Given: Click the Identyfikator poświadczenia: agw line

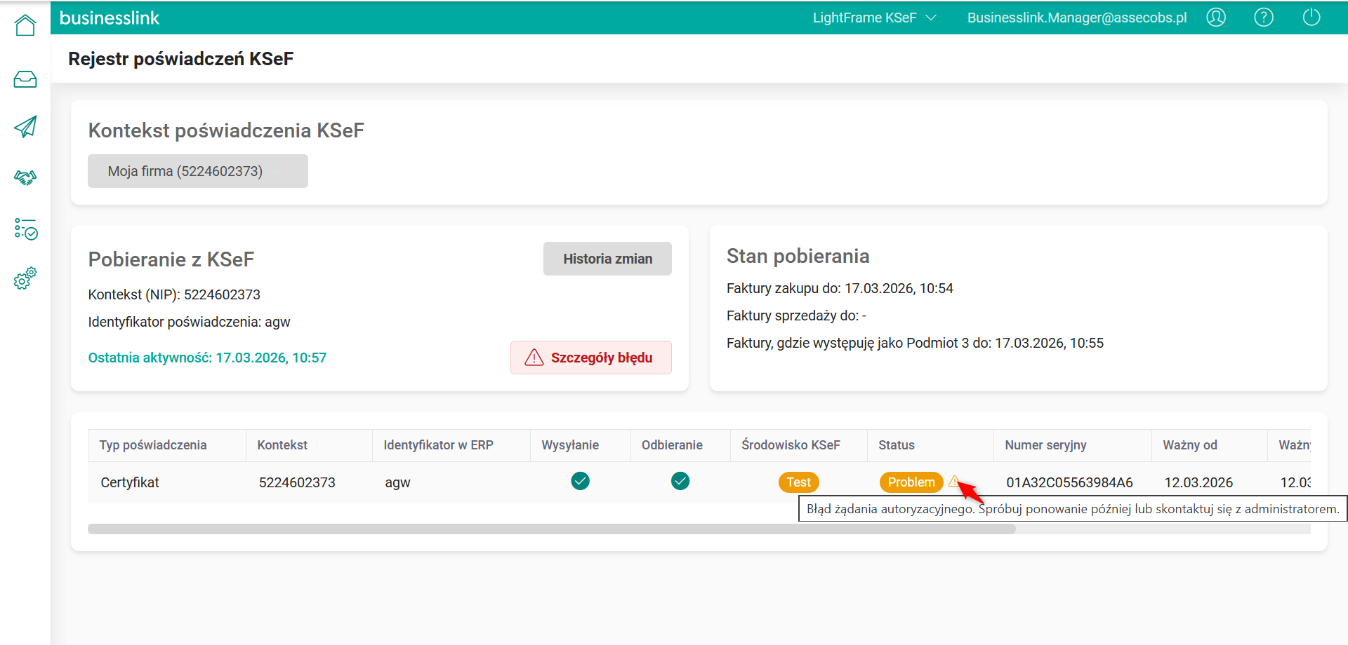Looking at the screenshot, I should pyautogui.click(x=189, y=322).
